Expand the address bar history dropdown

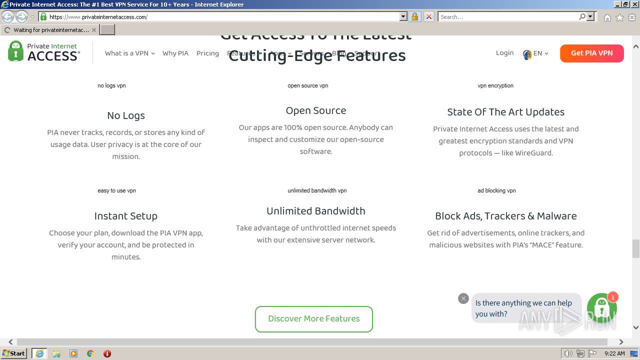point(403,16)
